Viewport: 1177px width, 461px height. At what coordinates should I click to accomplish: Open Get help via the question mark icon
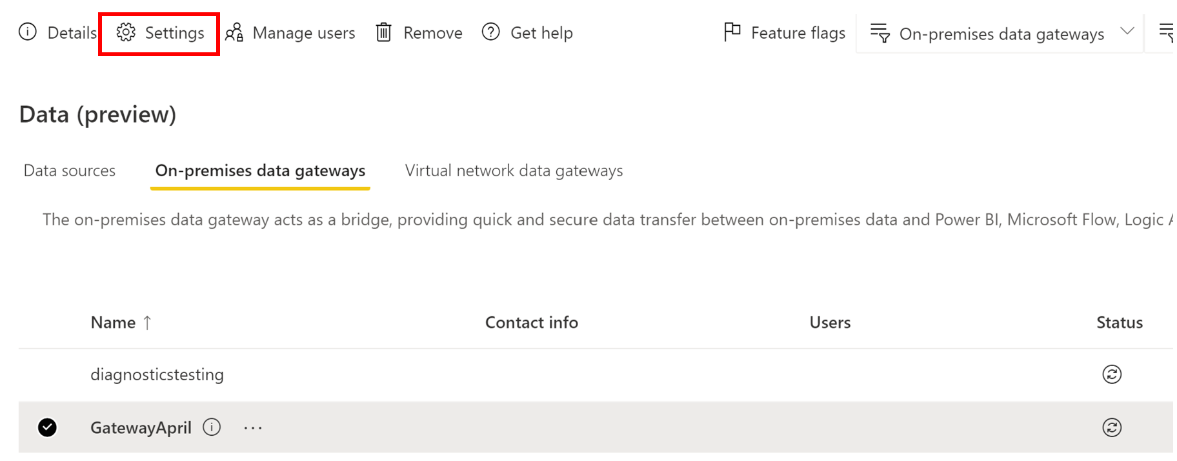tap(490, 32)
